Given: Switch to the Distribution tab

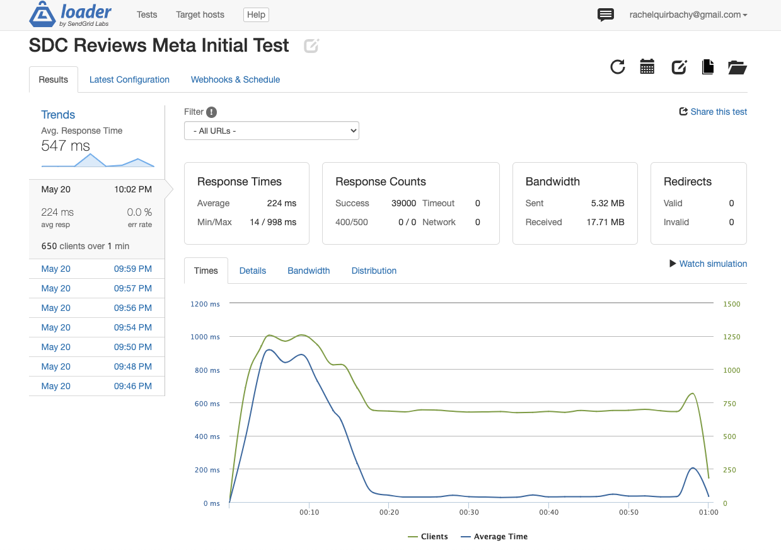Looking at the screenshot, I should [374, 271].
